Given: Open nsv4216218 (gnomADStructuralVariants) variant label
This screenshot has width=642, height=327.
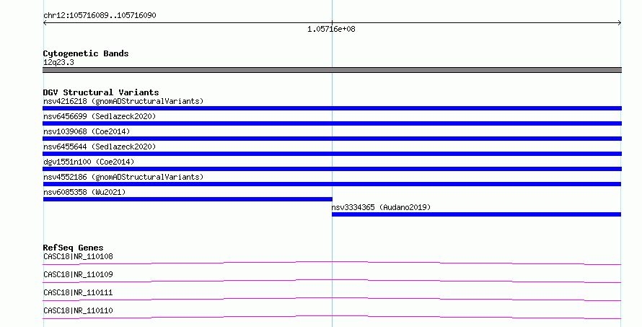Looking at the screenshot, I should [x=123, y=101].
